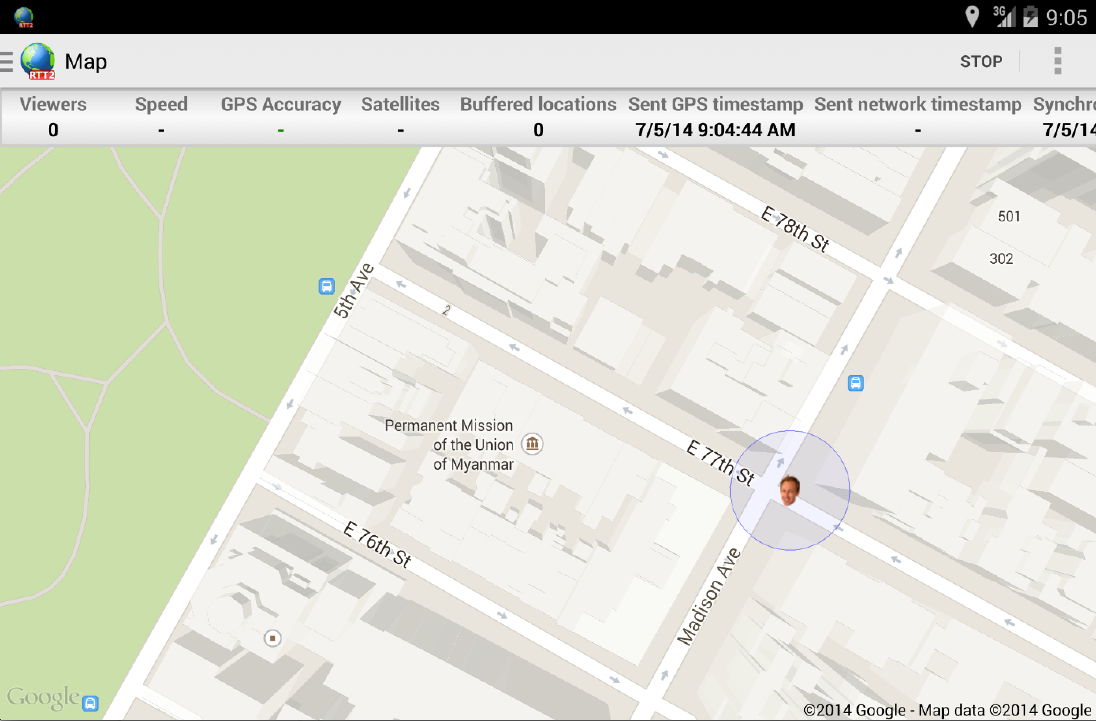Tap the Sent network timestamp header
The image size is (1096, 721).
coord(918,104)
